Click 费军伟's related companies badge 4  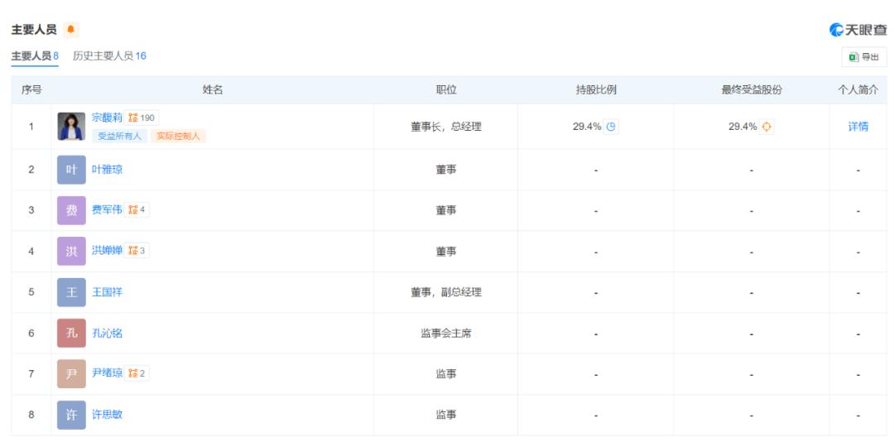[x=137, y=209]
